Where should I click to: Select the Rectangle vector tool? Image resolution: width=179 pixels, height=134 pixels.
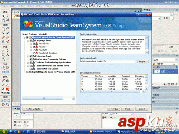tap(3, 55)
